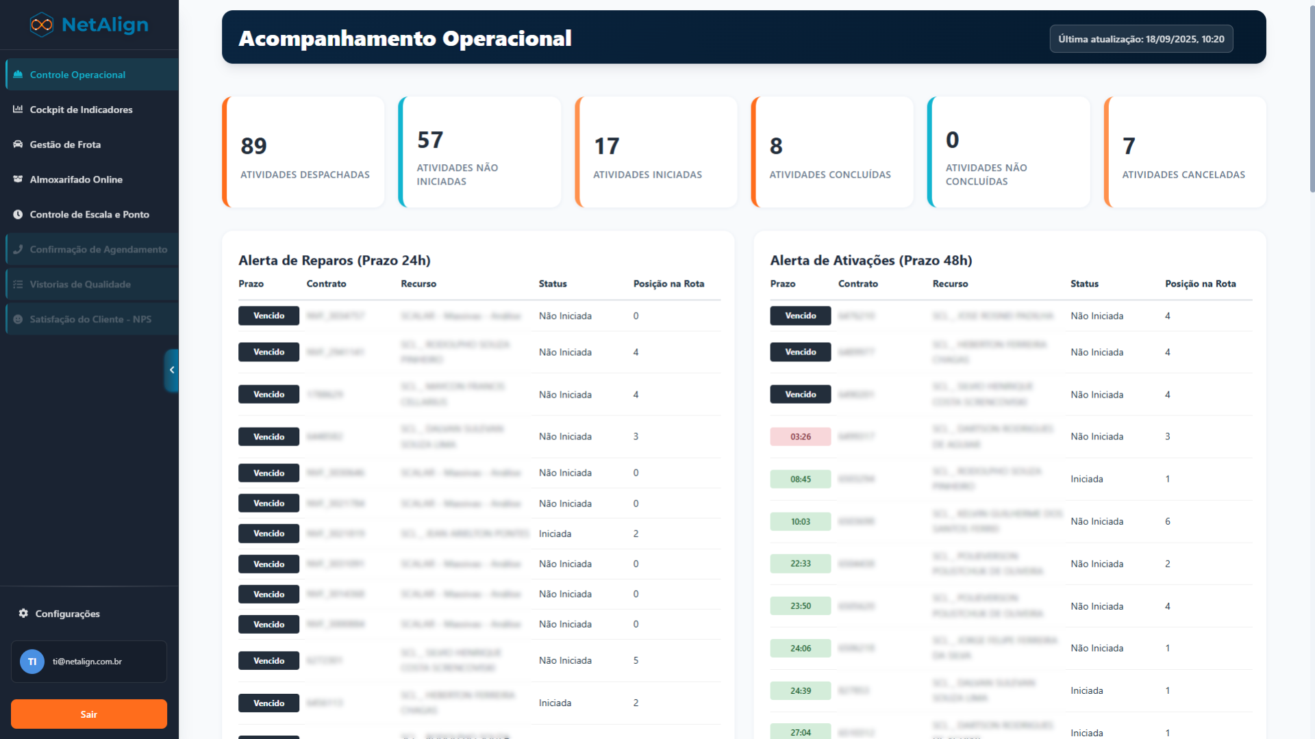Screen dimensions: 1315x739
Task: Click the orange Sair button
Action: pos(88,714)
